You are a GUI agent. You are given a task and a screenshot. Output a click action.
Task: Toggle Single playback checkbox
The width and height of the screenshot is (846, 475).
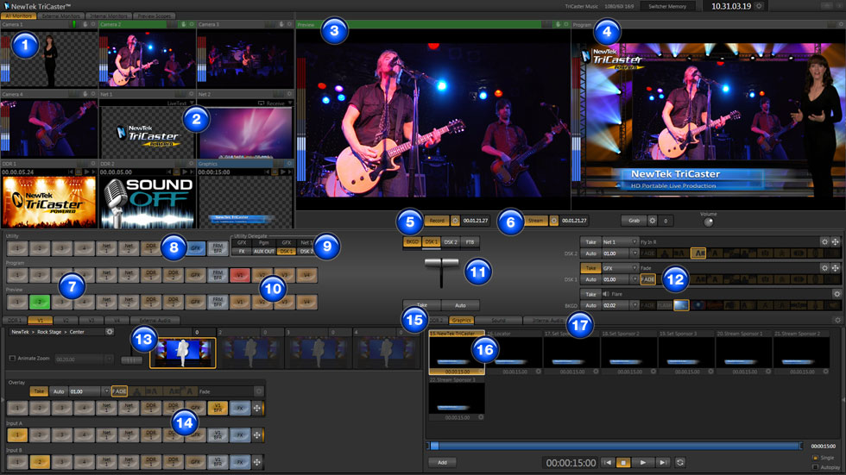coord(815,458)
